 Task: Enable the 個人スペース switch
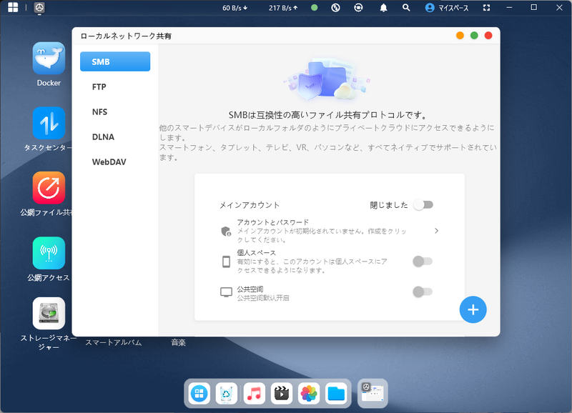pyautogui.click(x=423, y=262)
